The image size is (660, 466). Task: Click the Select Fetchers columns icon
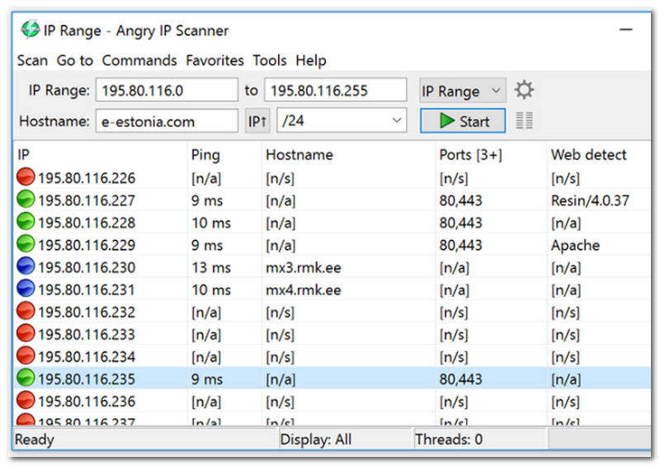click(x=524, y=121)
